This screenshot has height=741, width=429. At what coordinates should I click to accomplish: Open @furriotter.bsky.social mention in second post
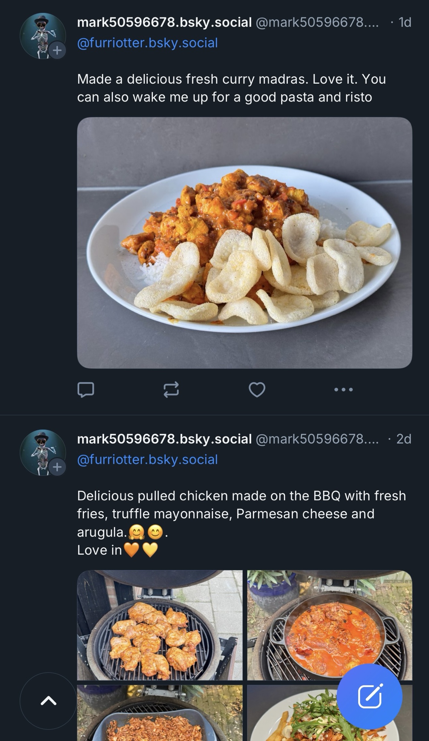pyautogui.click(x=147, y=459)
